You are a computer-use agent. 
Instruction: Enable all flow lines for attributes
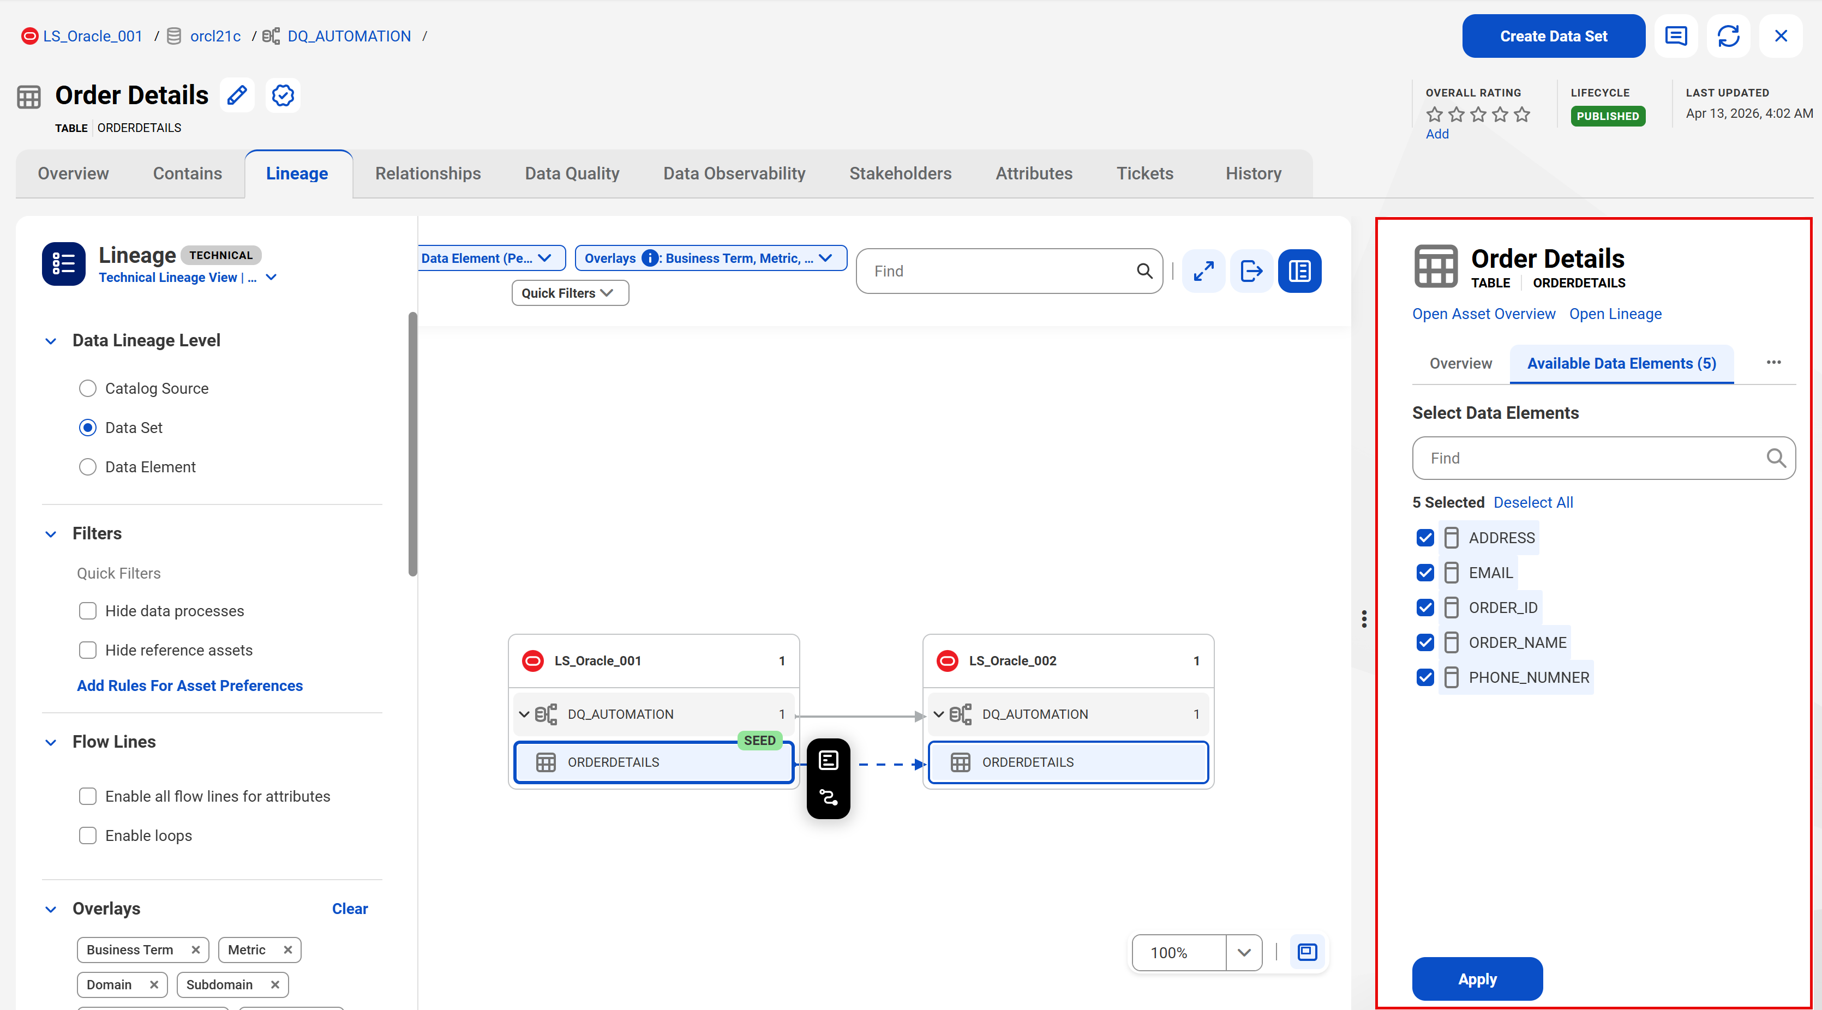88,796
